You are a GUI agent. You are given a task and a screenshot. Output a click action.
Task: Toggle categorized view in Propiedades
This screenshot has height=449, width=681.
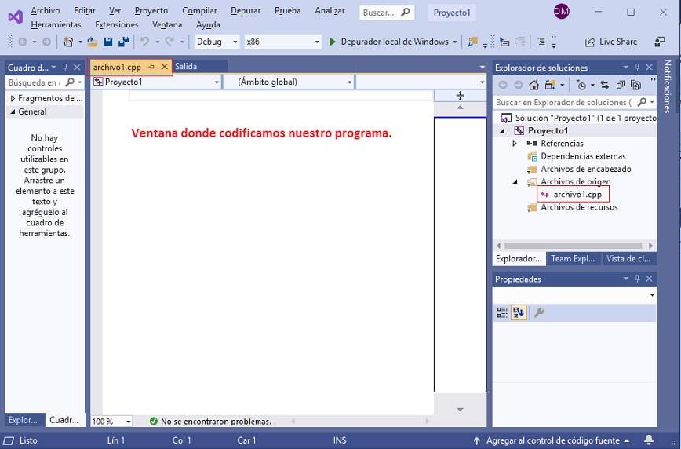(502, 312)
